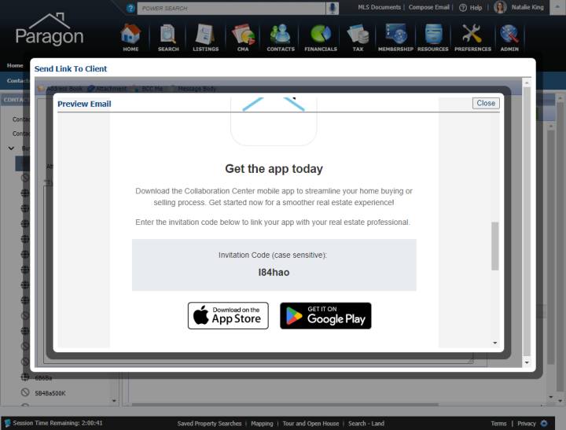Open Saved Property Searches shortcut

tap(209, 424)
